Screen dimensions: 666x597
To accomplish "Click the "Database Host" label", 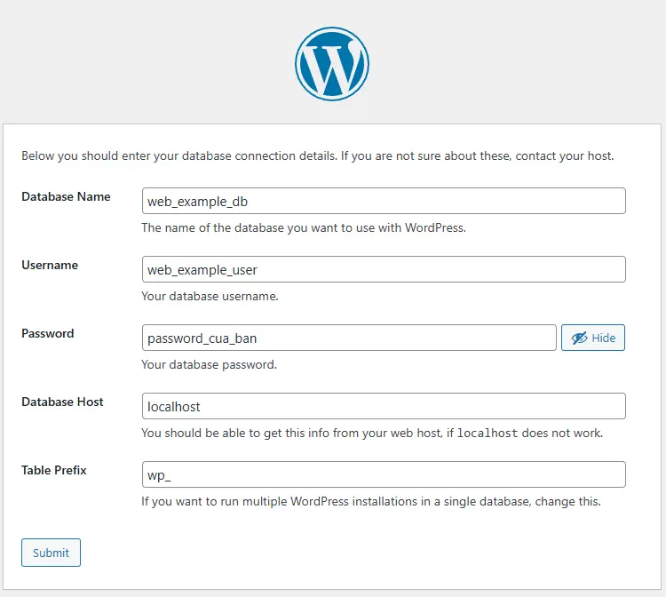I will coord(62,402).
